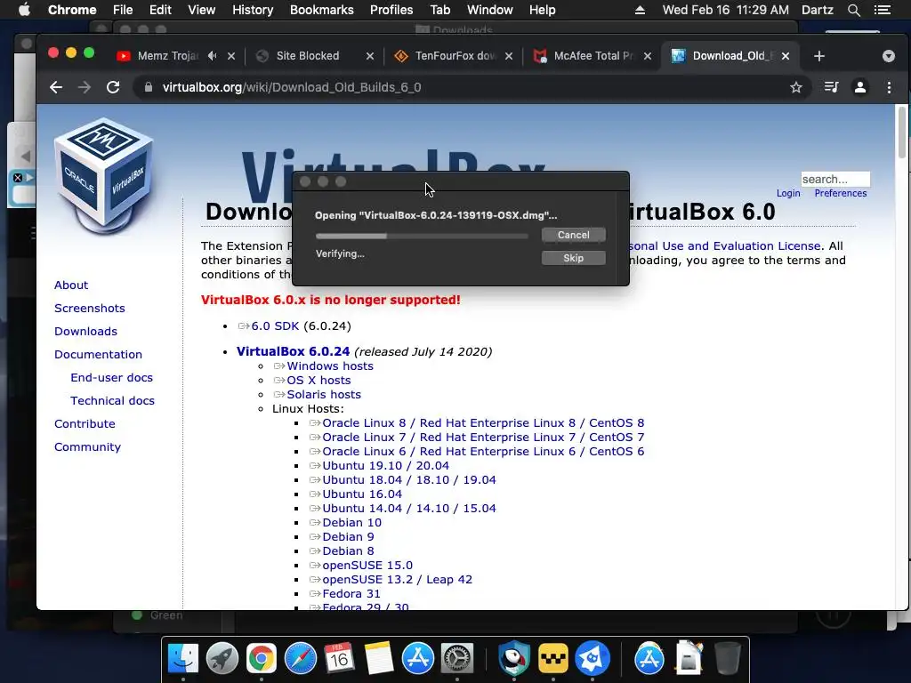Launch Launchpad rocket in Dock
The height and width of the screenshot is (683, 911).
click(x=222, y=659)
